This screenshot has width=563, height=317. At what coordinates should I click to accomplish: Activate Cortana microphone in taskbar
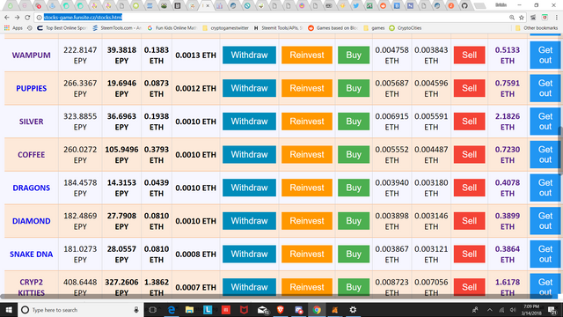pyautogui.click(x=136, y=310)
